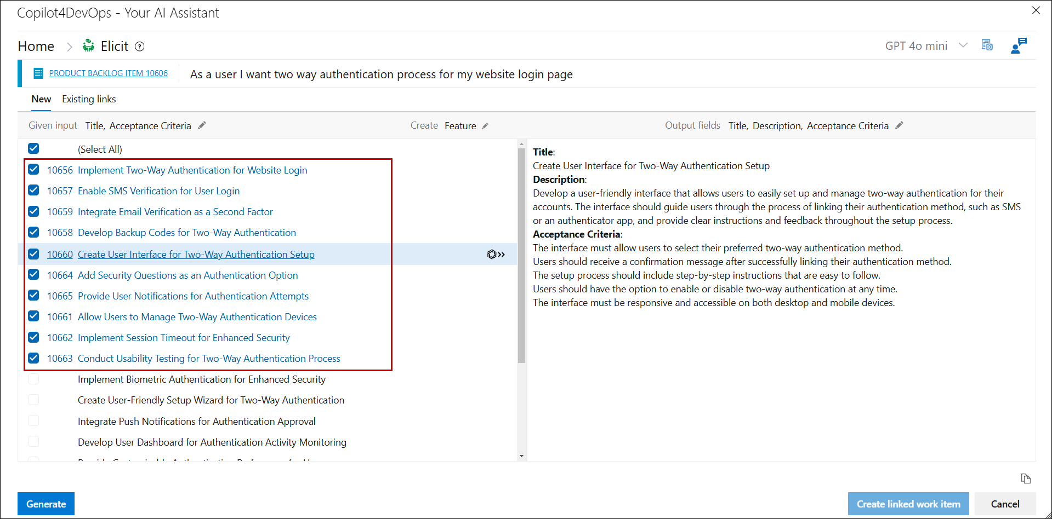Click the Elicit bug icon in the breadcrumb
The height and width of the screenshot is (519, 1052).
pos(88,46)
